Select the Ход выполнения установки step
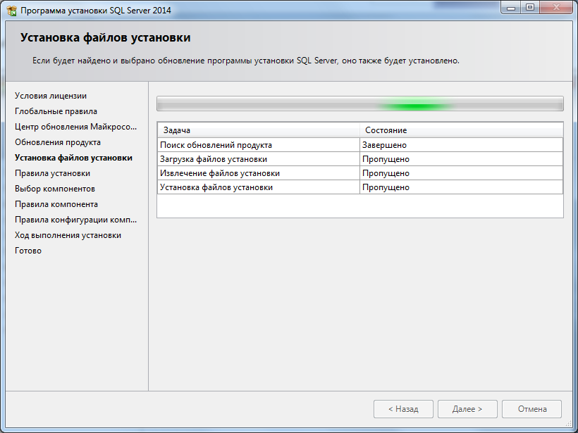The height and width of the screenshot is (433, 578). coord(68,235)
